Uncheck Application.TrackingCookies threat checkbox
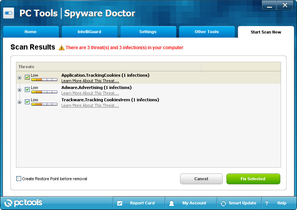The height and width of the screenshot is (210, 297). click(27, 77)
